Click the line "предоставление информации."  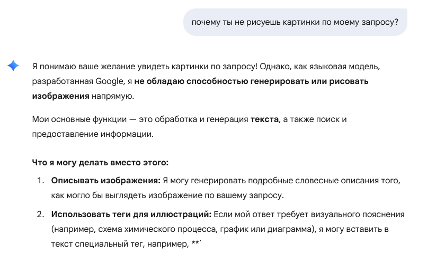coord(93,134)
